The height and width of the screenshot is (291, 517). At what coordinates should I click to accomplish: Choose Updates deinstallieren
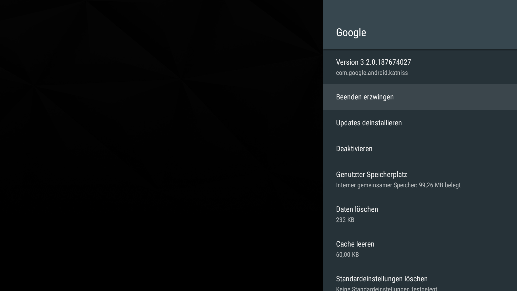click(x=420, y=123)
